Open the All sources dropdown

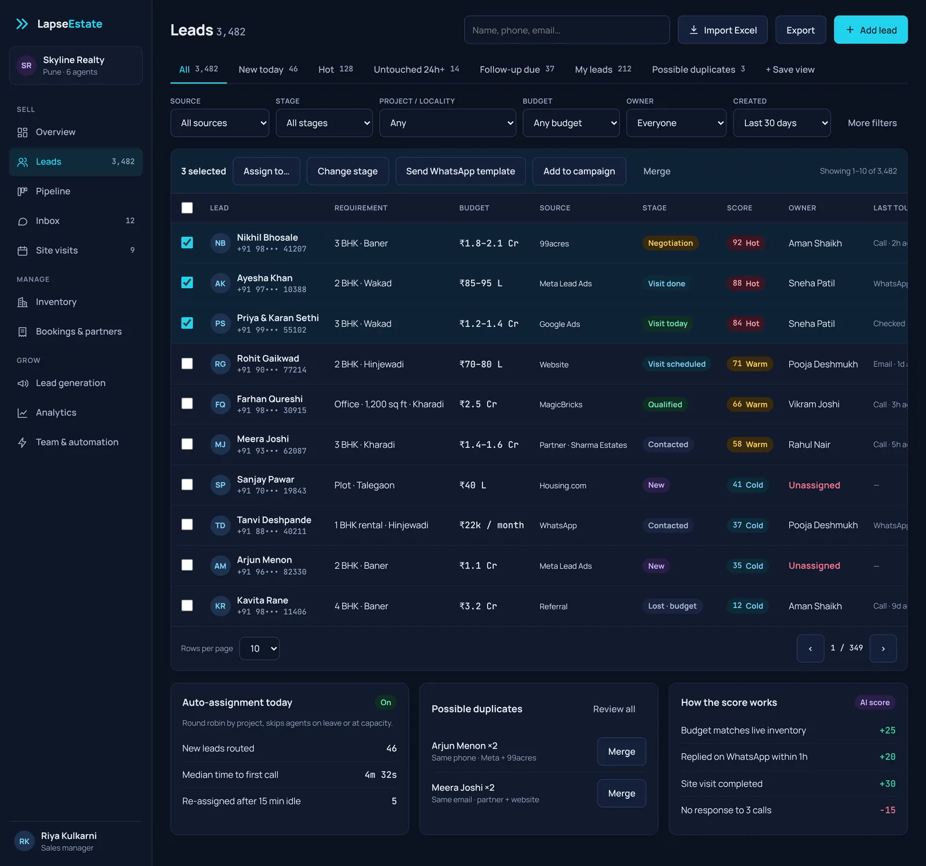(220, 123)
